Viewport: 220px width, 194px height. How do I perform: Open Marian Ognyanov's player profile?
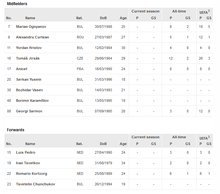click(31, 27)
